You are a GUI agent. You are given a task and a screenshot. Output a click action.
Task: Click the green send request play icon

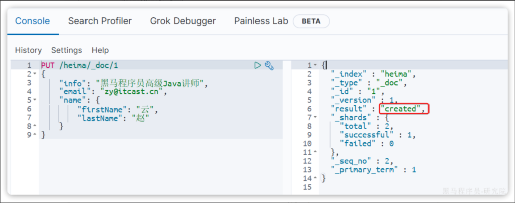click(x=257, y=65)
